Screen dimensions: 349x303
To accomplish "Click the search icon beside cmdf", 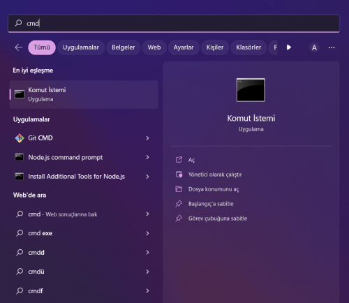I will (x=20, y=290).
